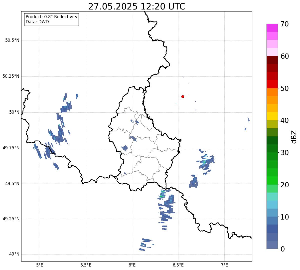Screen dimensions: 300x270
Task: Click the 49°N latitude label
Action: (x=14, y=254)
